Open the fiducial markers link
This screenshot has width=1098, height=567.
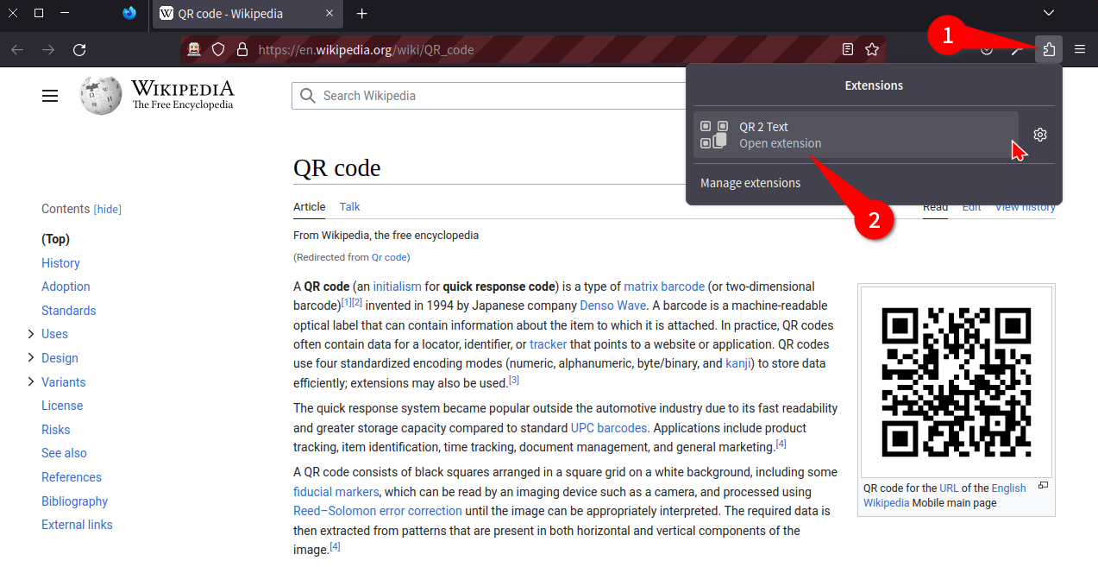tap(336, 492)
